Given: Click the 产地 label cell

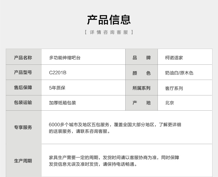Looking at the screenshot, I should [142, 103].
